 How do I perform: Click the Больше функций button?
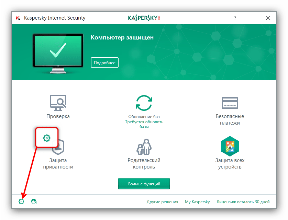pos(144,184)
